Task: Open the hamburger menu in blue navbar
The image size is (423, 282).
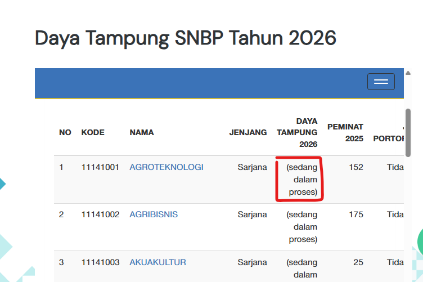Action: click(381, 82)
